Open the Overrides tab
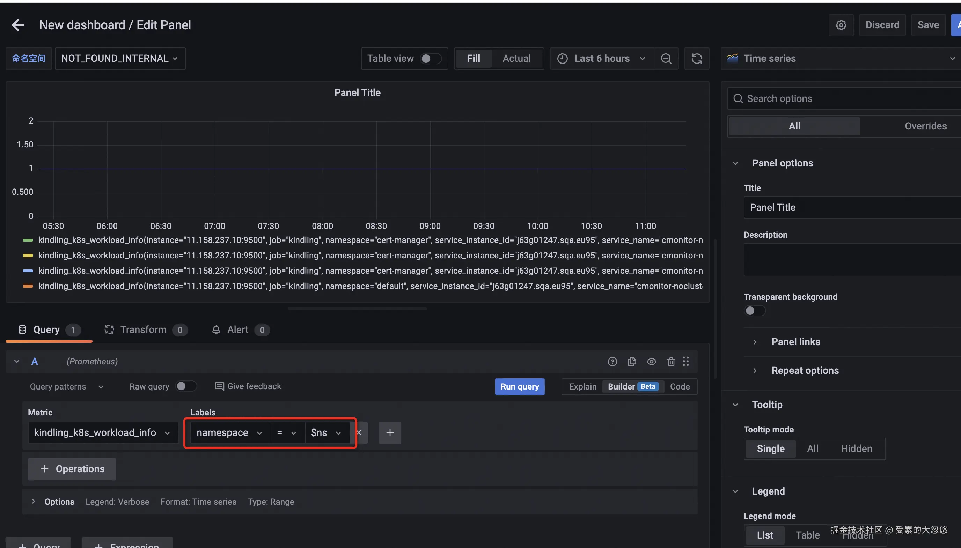Viewport: 961px width, 548px height. click(x=925, y=126)
